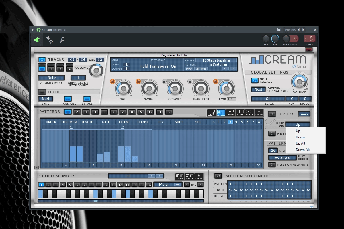Open the plugin menu arrow beside Cream title
Image resolution: width=344 pixels, height=229 pixels.
pyautogui.click(x=33, y=30)
